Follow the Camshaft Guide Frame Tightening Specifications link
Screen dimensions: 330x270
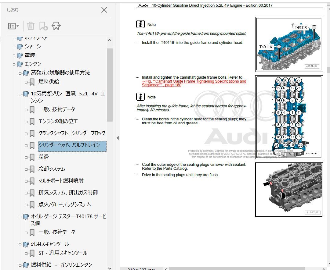pyautogui.click(x=194, y=83)
